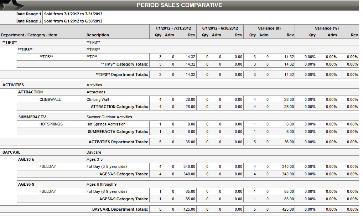
Task: Click the DAYCARE Department Totals label
Action: click(120, 209)
